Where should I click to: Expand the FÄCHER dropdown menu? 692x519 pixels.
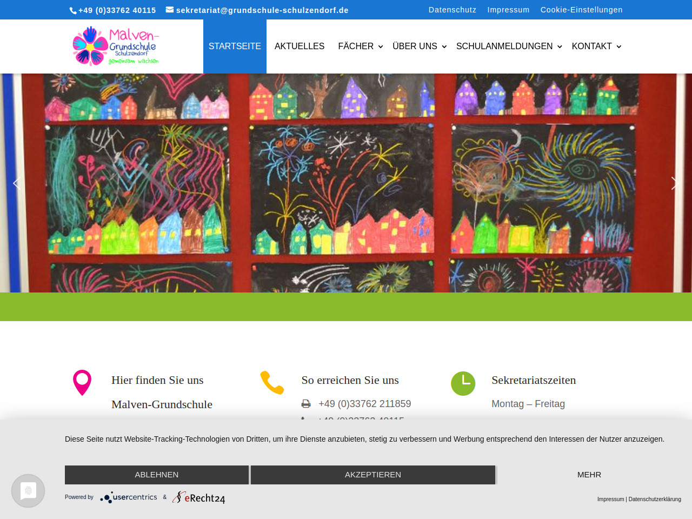(x=360, y=46)
